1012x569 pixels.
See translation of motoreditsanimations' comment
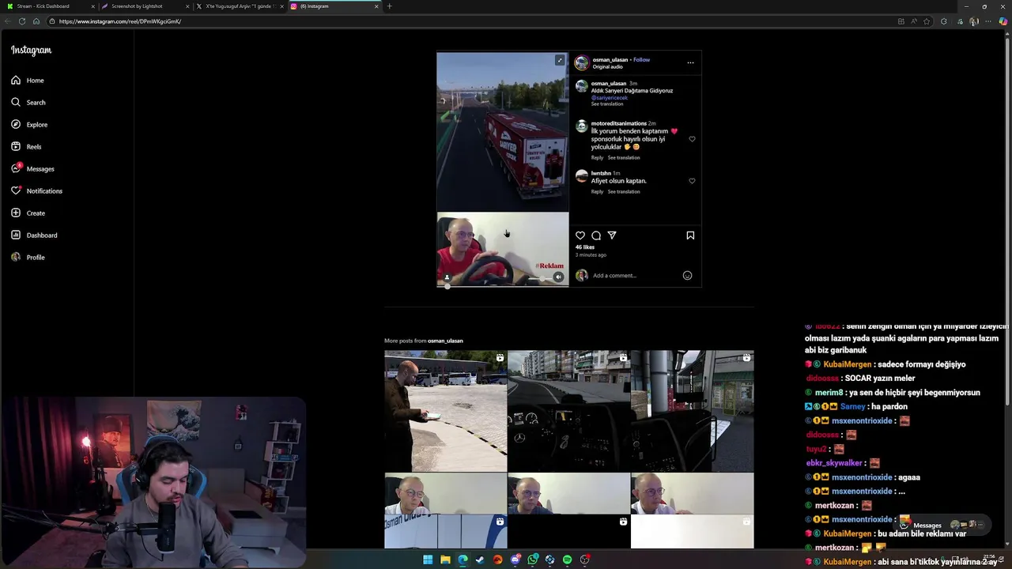click(x=624, y=158)
